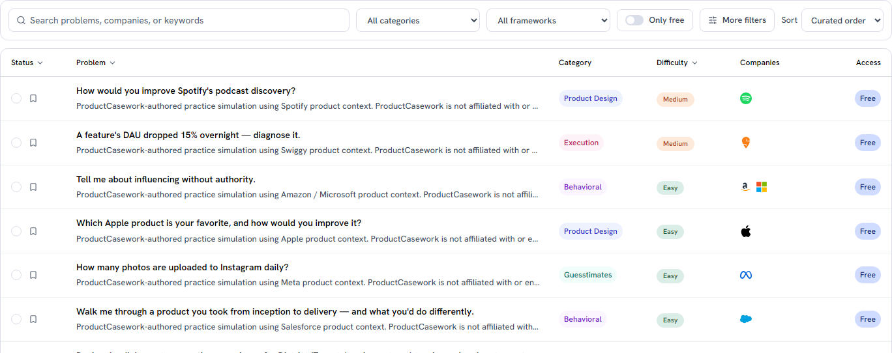Click the Companies column header
The width and height of the screenshot is (892, 353).
coord(760,63)
